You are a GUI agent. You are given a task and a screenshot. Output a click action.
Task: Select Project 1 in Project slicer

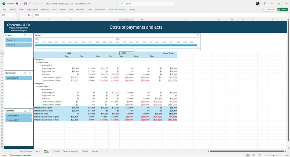19,40
